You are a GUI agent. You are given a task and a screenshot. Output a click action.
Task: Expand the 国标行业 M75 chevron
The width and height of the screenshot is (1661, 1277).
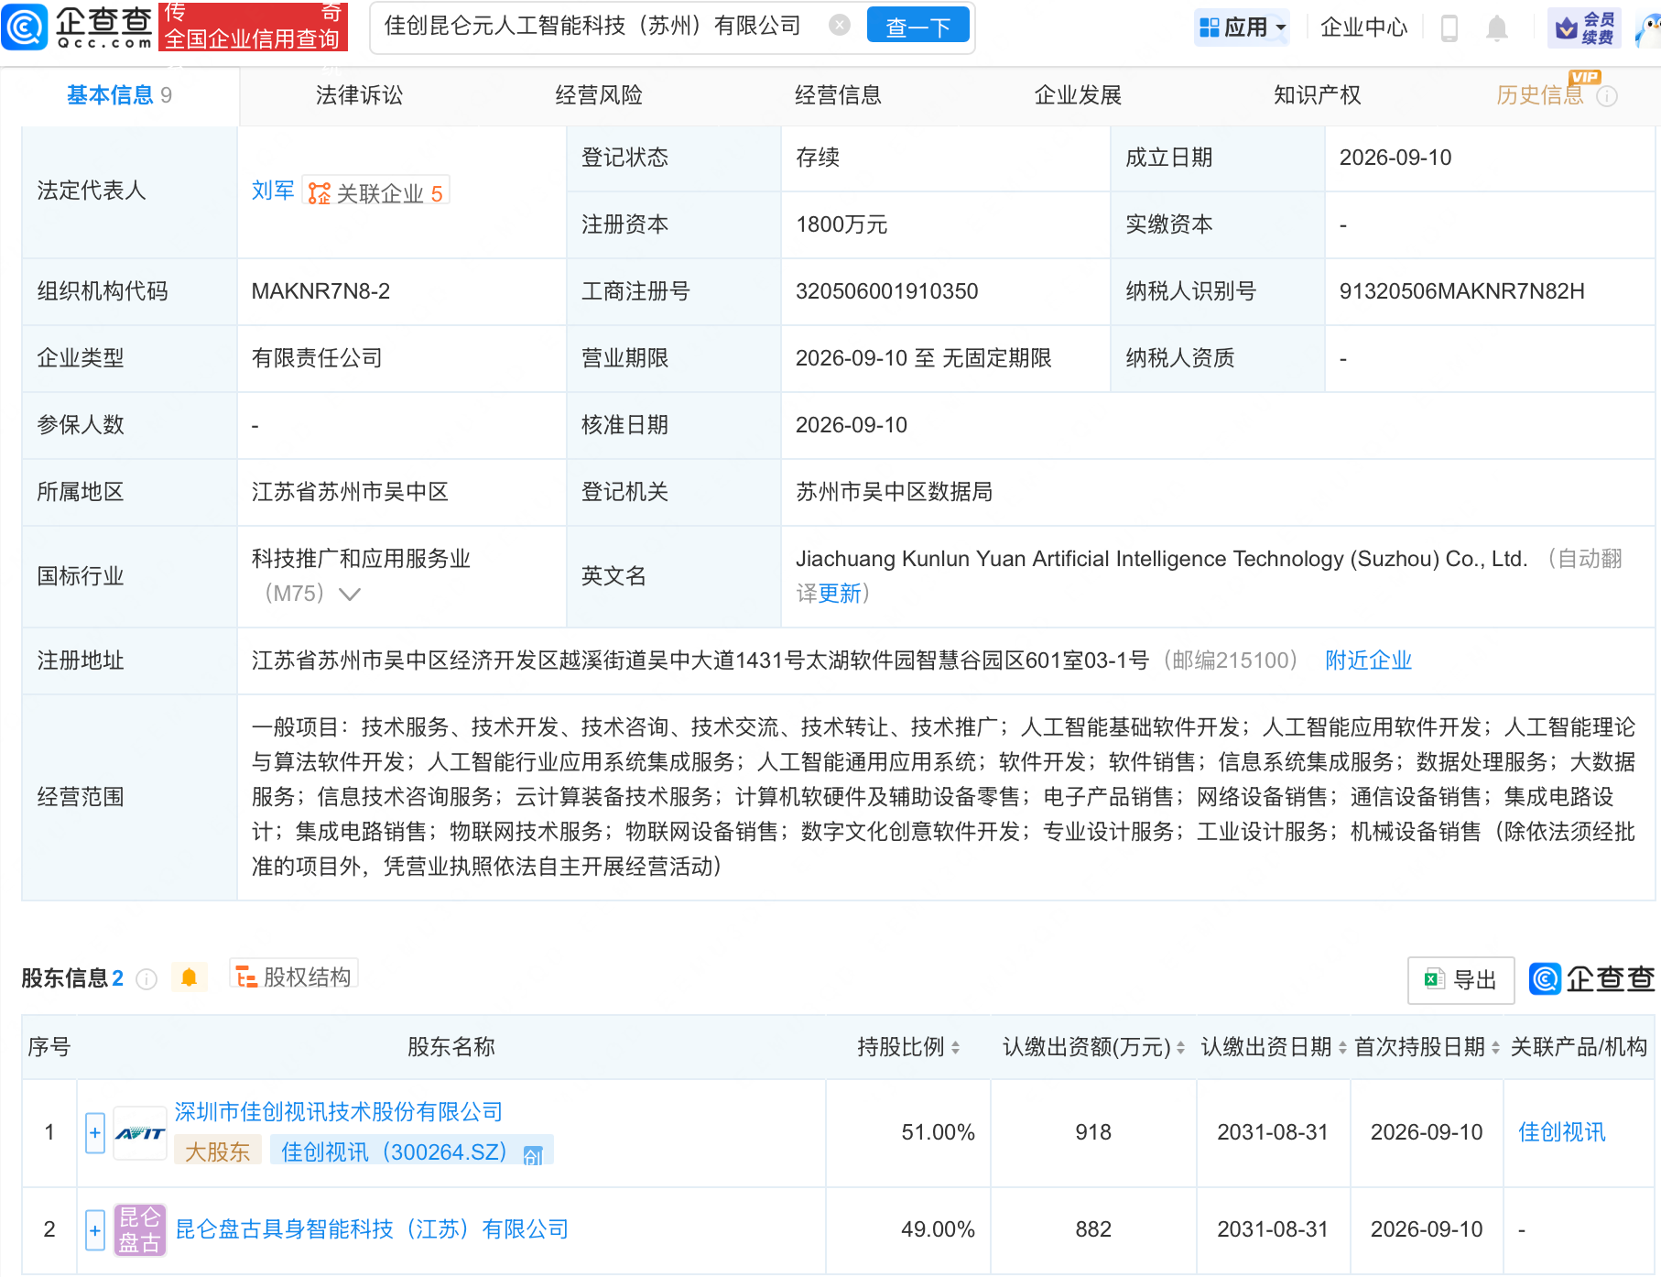[x=350, y=594]
